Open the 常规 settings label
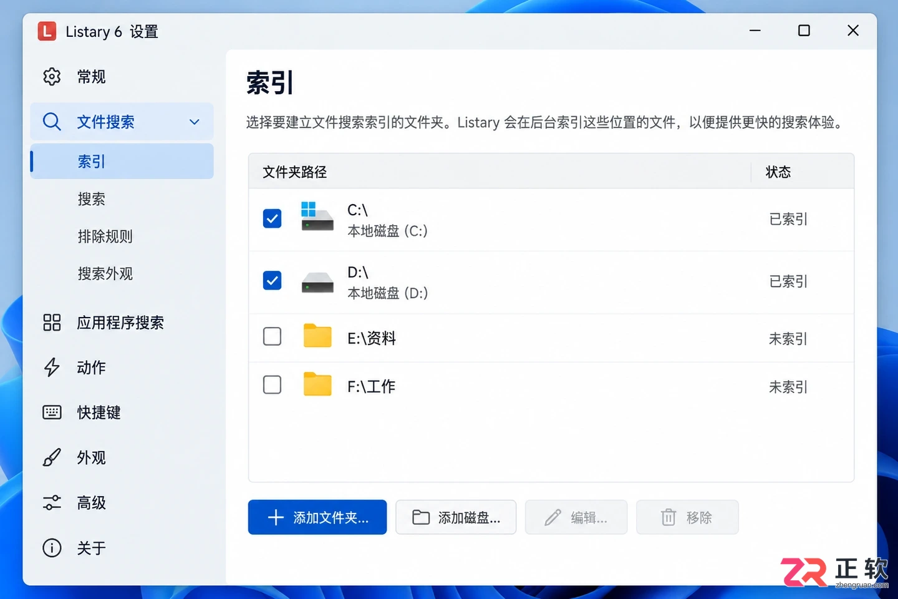Screen dimensions: 898x599 point(92,77)
